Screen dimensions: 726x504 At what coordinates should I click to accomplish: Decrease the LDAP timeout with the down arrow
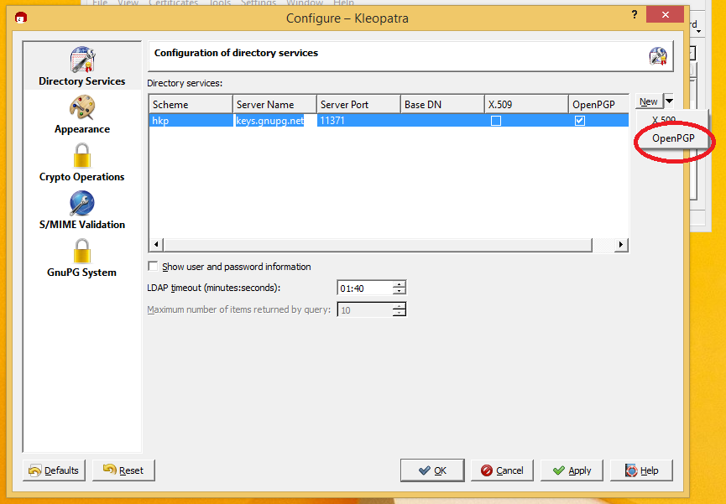tap(400, 292)
